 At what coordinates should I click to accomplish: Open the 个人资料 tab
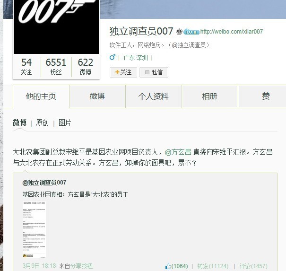tap(153, 96)
